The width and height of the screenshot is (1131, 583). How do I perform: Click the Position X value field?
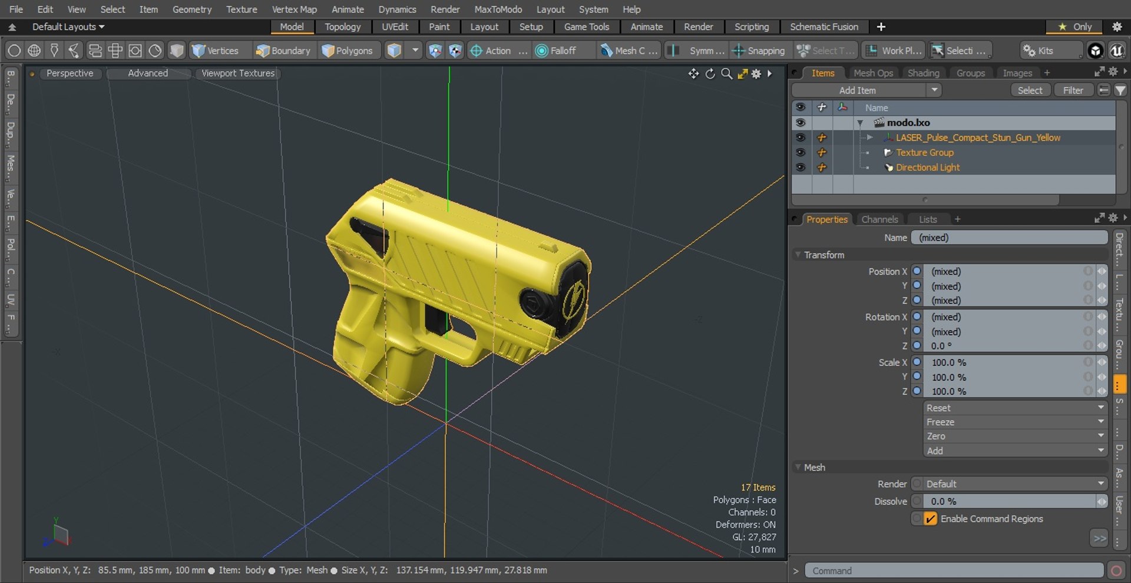[1003, 271]
